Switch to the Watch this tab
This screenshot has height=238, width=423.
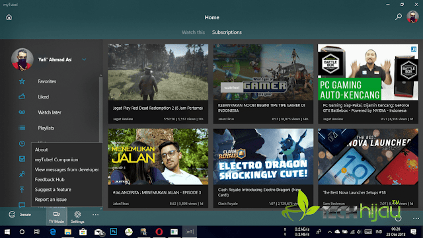coord(193,32)
